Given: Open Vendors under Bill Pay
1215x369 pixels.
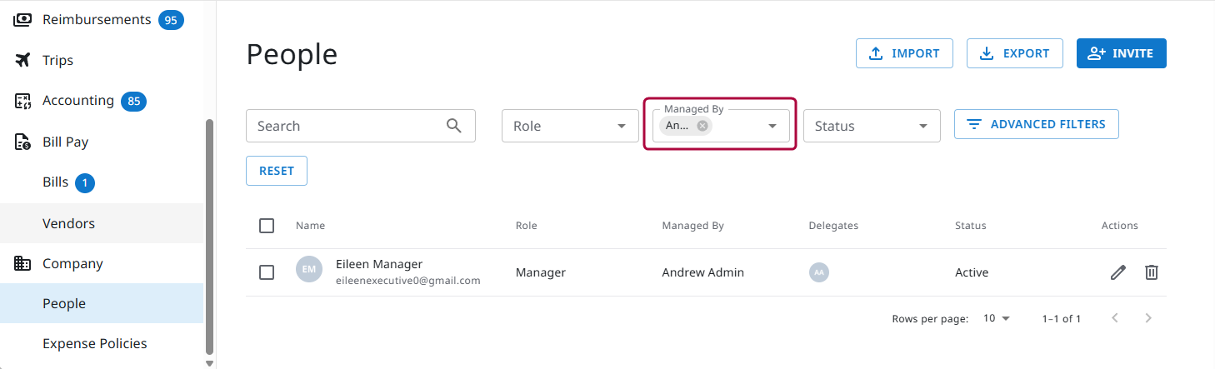Looking at the screenshot, I should 68,223.
